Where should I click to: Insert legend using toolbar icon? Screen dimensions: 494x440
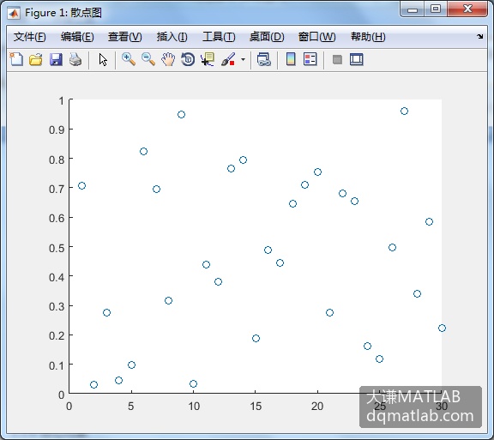[x=310, y=59]
